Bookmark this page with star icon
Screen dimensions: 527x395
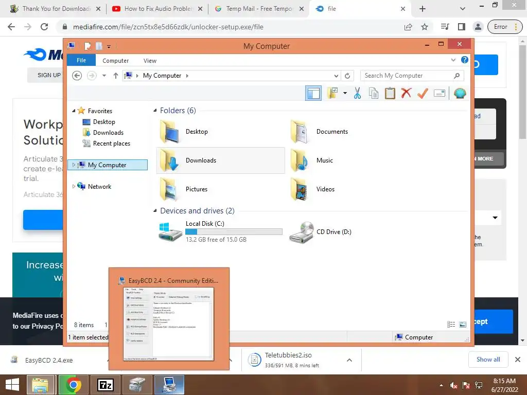(x=425, y=27)
